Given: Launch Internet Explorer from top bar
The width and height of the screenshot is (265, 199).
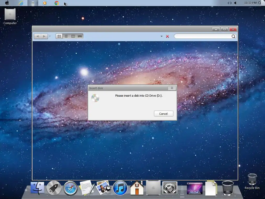Looking at the screenshot, I should point(21,3).
